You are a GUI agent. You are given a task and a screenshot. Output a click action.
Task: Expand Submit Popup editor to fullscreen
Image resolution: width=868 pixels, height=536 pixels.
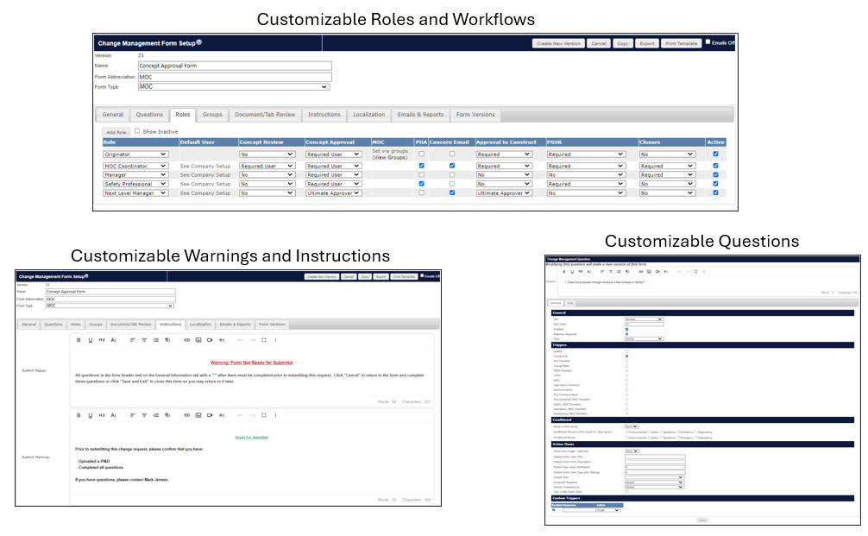click(264, 340)
